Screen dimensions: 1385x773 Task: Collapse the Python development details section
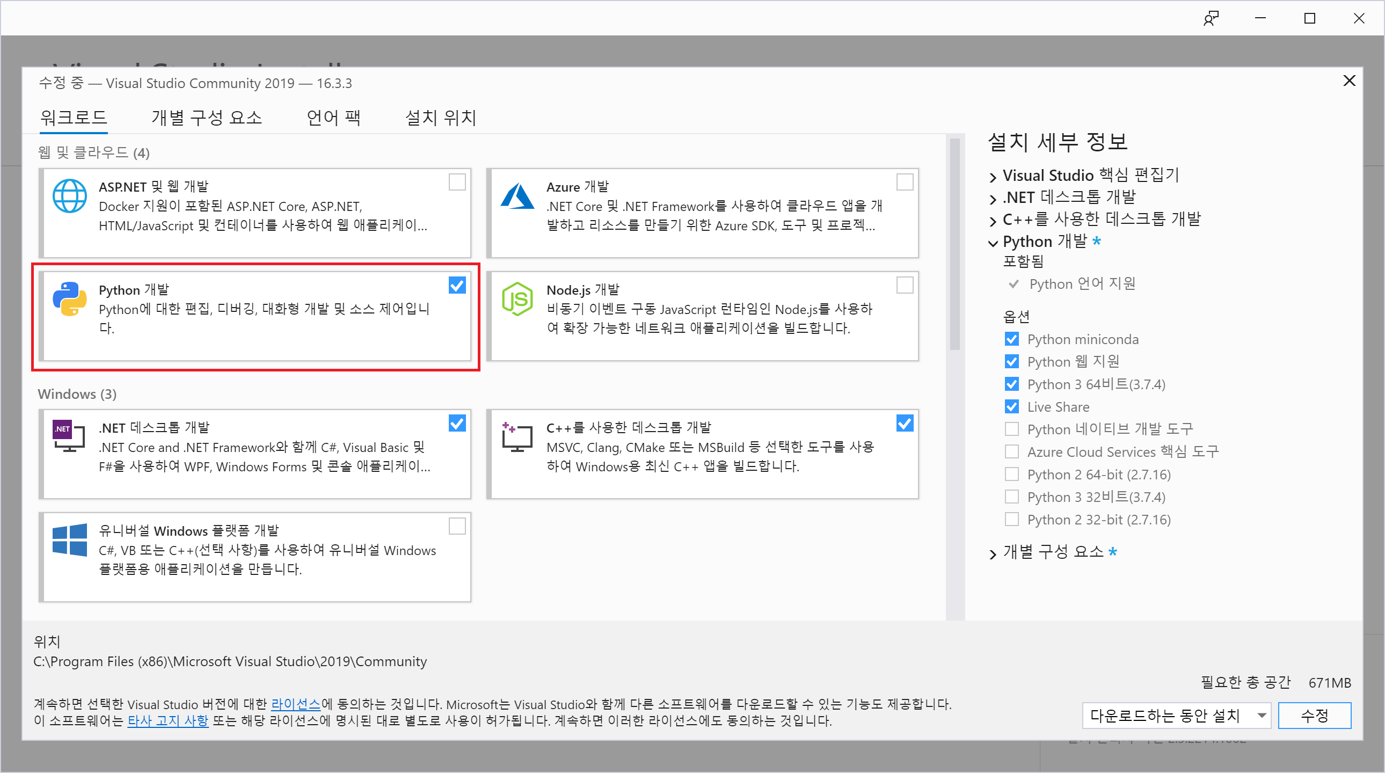(x=993, y=243)
